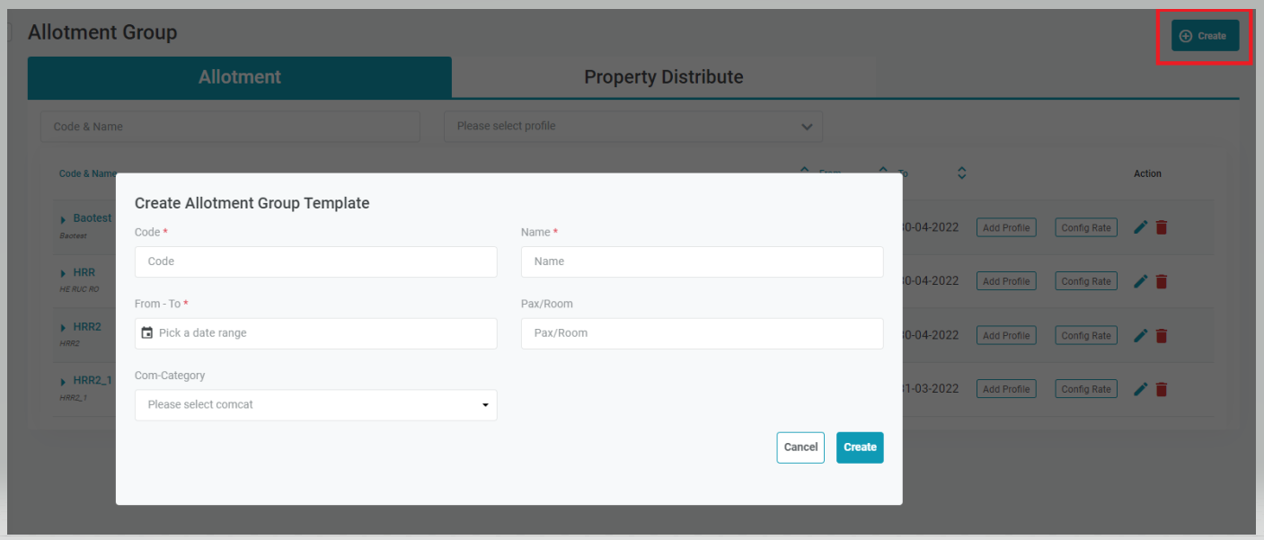Viewport: 1264px width, 540px height.
Task: Click the Pax/Room input field
Action: click(702, 333)
